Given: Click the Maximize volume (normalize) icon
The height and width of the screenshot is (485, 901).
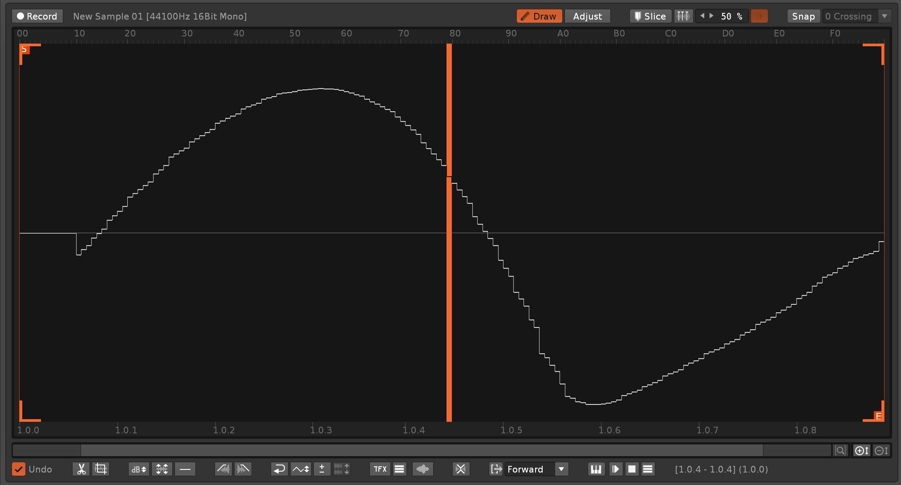Looking at the screenshot, I should click(x=162, y=469).
